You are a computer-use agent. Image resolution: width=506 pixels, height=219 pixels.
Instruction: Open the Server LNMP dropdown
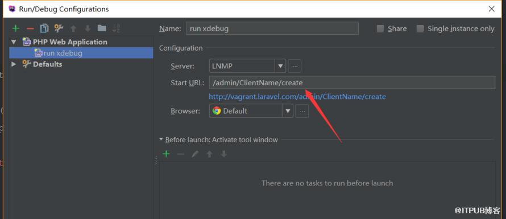pyautogui.click(x=280, y=66)
